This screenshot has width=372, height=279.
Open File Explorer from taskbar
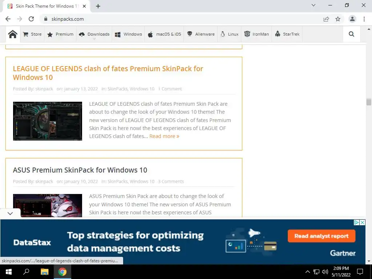tap(44, 272)
